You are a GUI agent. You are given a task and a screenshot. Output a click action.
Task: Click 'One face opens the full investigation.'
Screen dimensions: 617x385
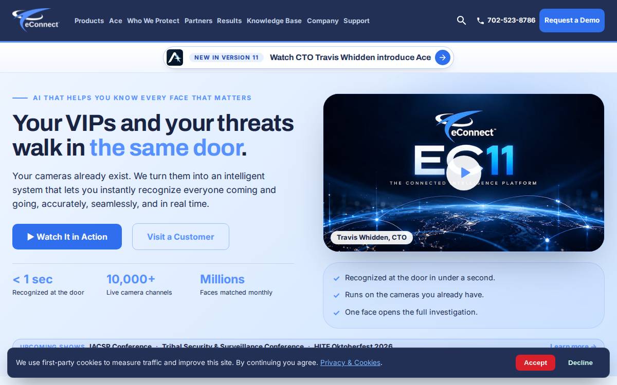[x=411, y=312]
